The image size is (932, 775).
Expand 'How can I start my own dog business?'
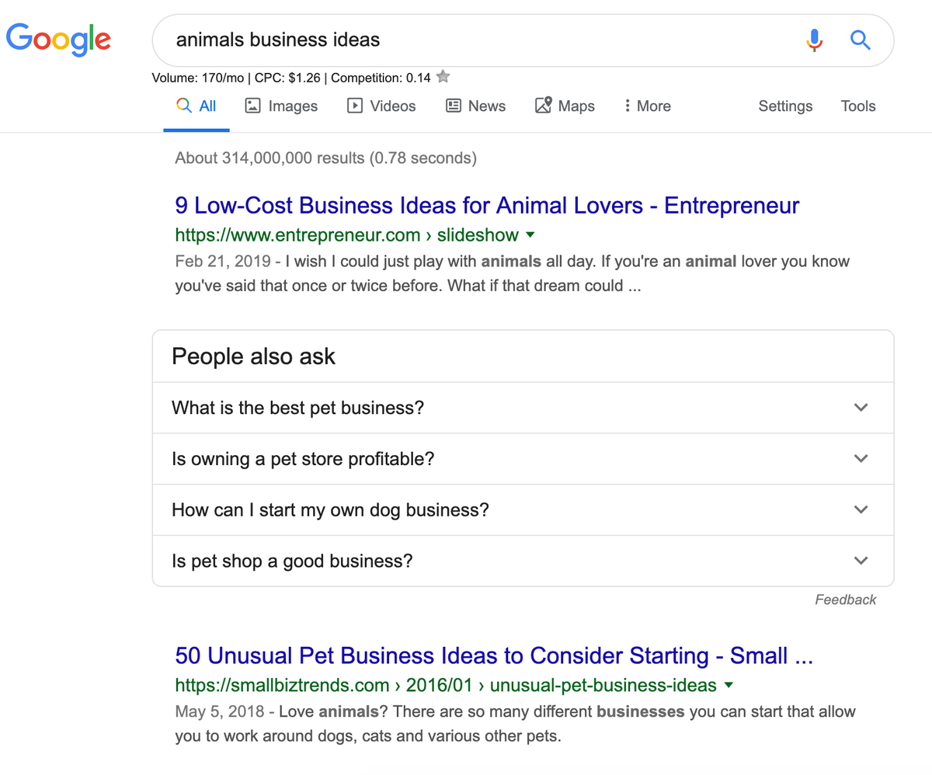[523, 510]
